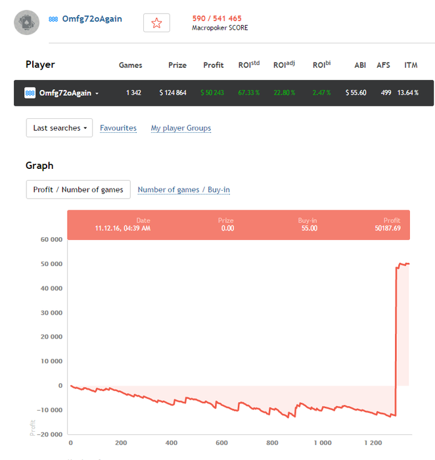Click the 1 000 x-axis label
This screenshot has width=435, height=460.
pyautogui.click(x=323, y=443)
